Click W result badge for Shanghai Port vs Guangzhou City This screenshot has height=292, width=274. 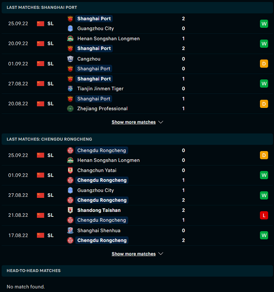[264, 24]
